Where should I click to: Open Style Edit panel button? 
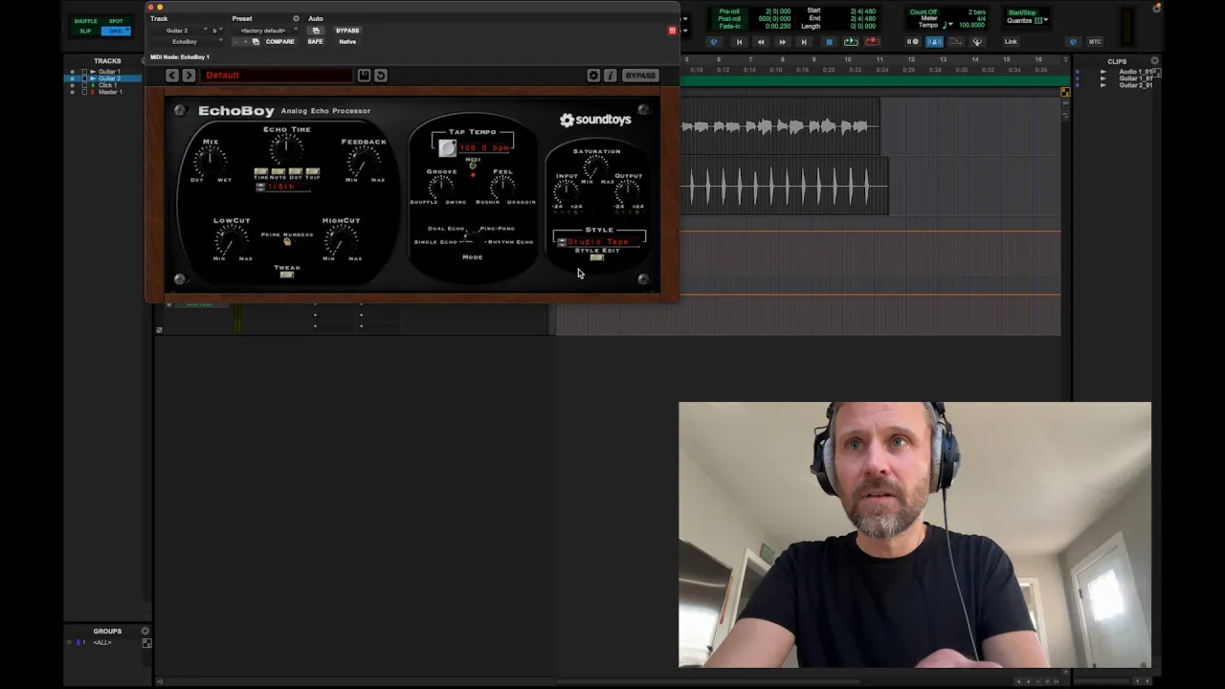596,258
